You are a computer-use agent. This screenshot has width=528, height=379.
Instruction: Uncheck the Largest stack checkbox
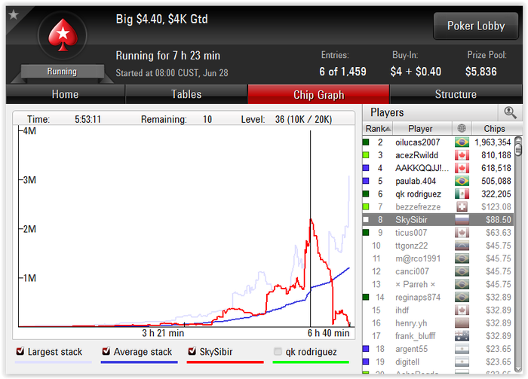pos(20,351)
